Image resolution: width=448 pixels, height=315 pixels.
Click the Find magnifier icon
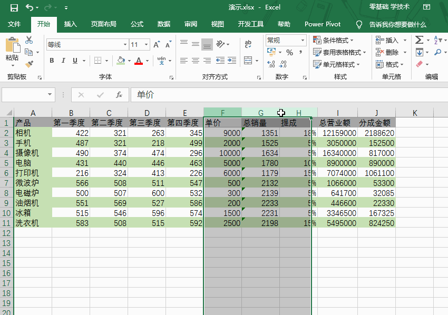coord(437,52)
